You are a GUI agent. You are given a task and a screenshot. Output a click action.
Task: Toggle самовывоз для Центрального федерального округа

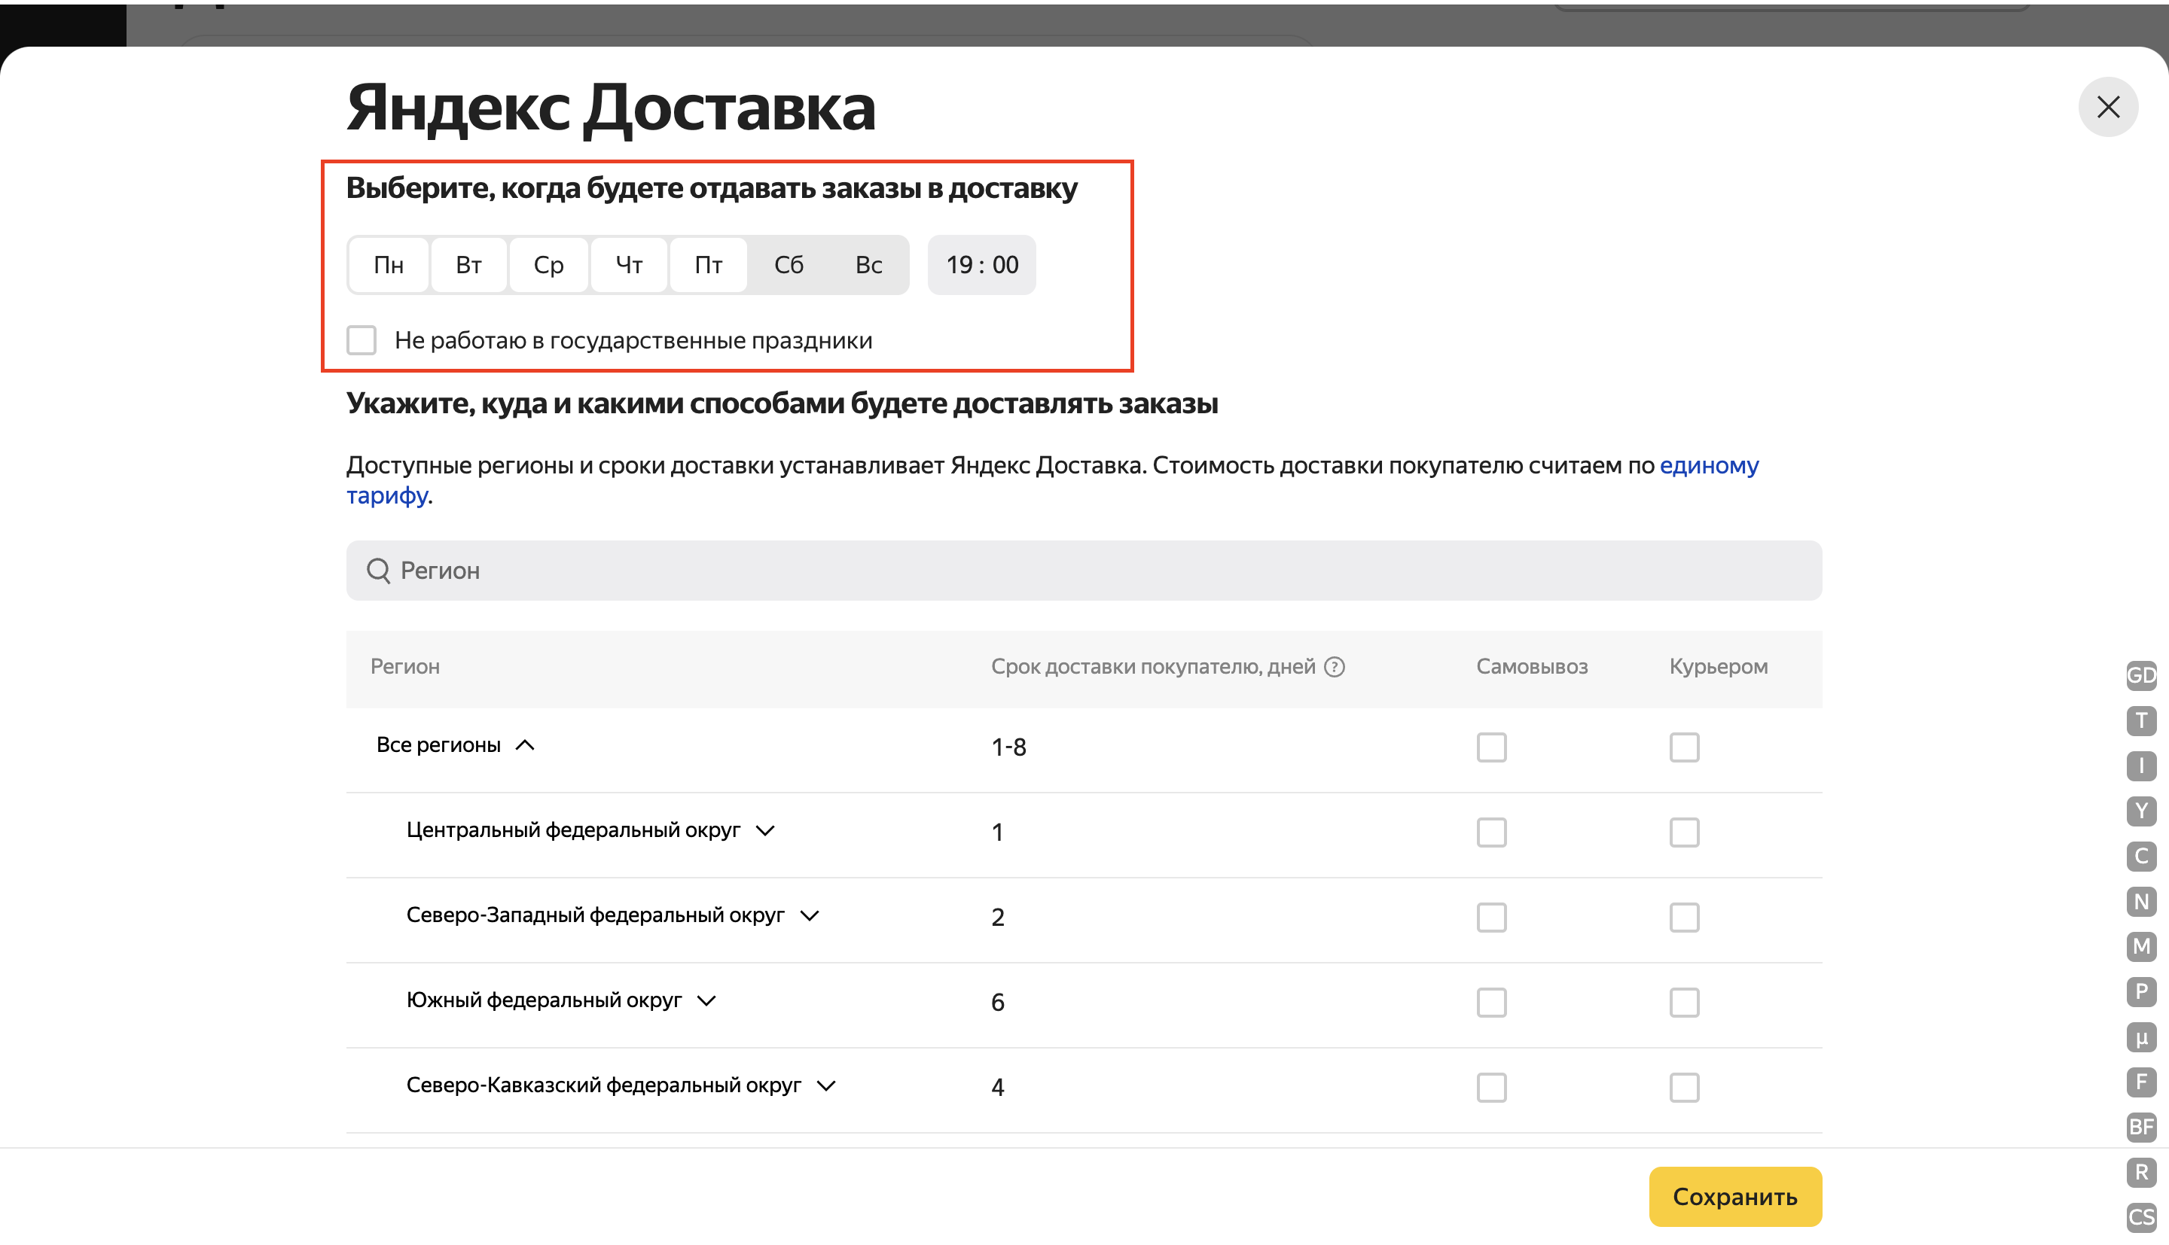pyautogui.click(x=1491, y=831)
